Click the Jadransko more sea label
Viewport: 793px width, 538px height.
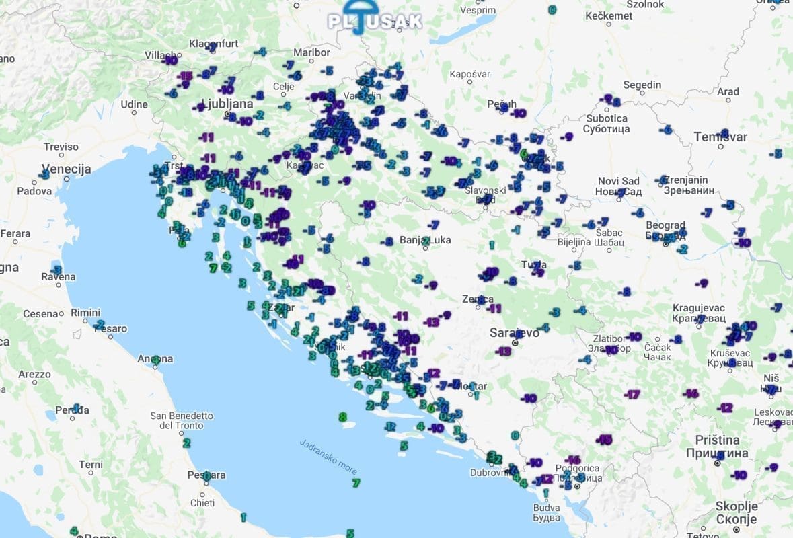pos(328,457)
